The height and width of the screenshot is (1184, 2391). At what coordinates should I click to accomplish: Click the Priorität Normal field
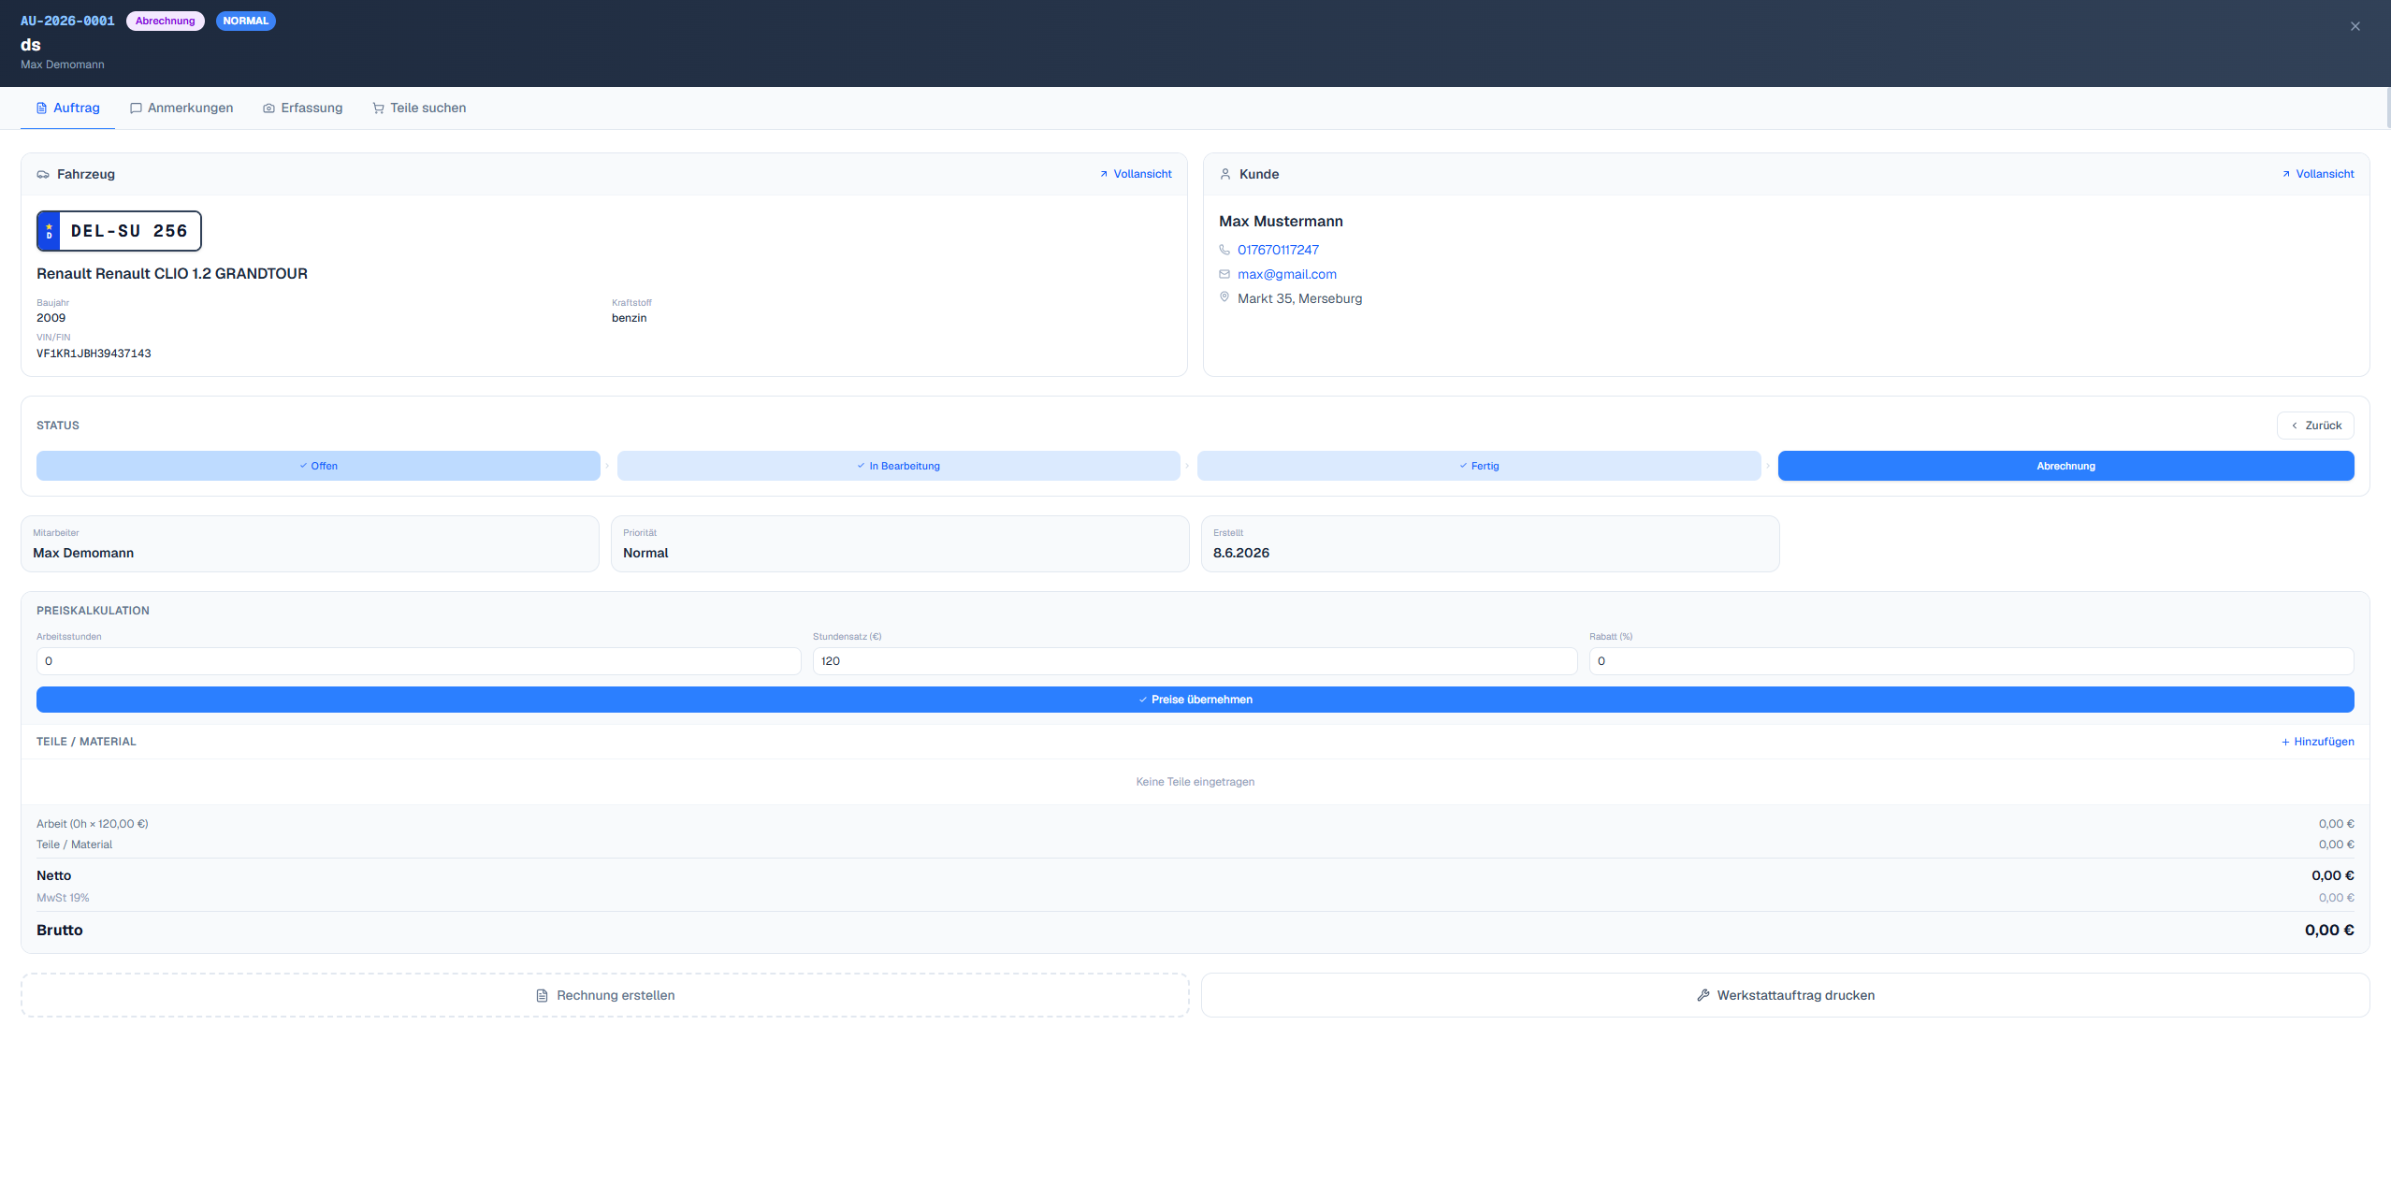point(900,543)
